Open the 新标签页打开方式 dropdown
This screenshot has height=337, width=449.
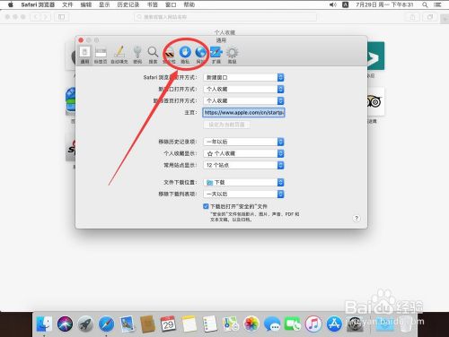pyautogui.click(x=243, y=100)
